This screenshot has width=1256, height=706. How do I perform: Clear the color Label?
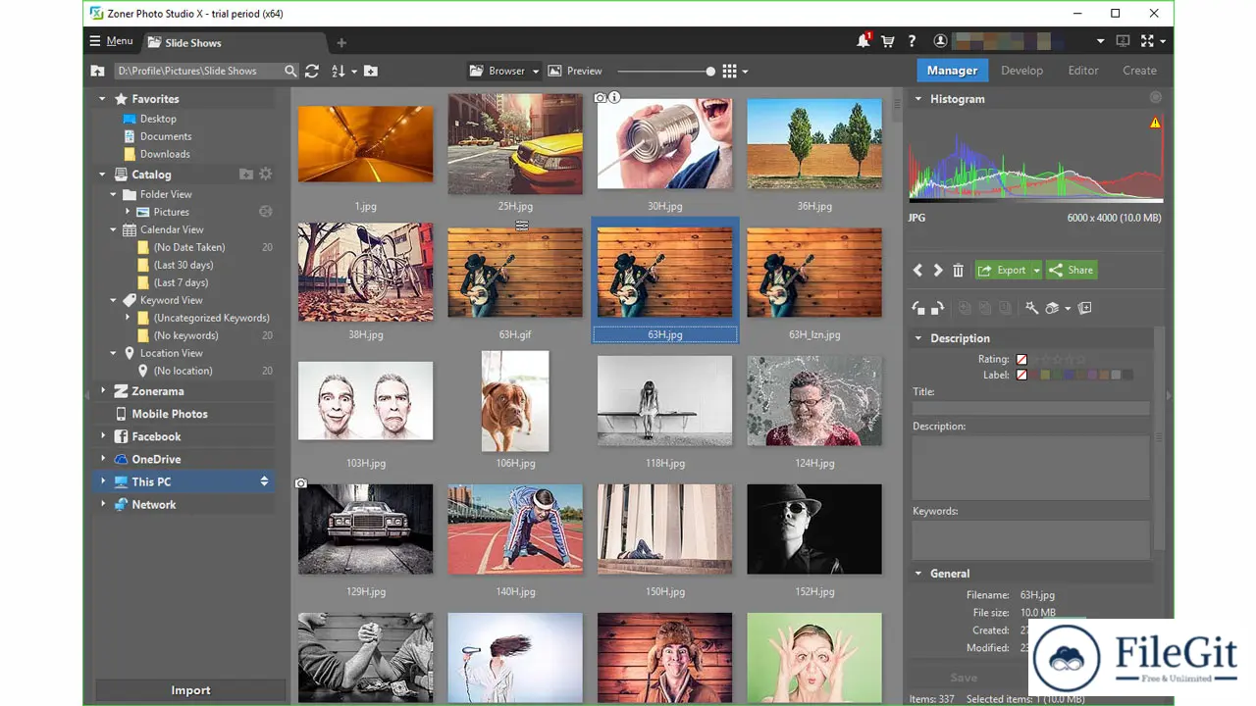[1021, 375]
